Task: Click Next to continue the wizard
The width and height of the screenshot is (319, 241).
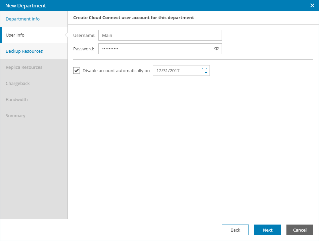Action: pyautogui.click(x=268, y=230)
